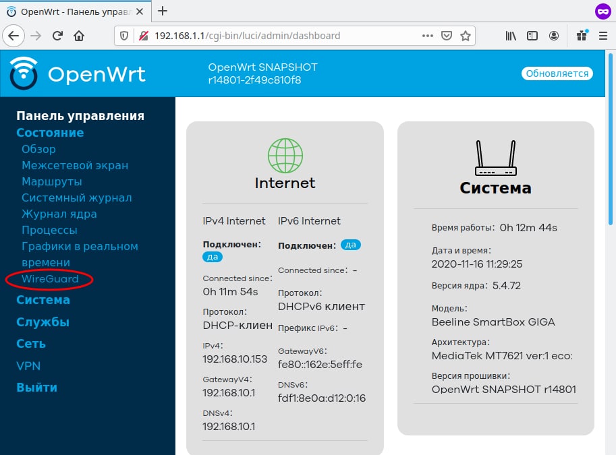Viewport: 616px width, 455px height.
Task: Click the green Internet globe icon
Action: point(285,156)
